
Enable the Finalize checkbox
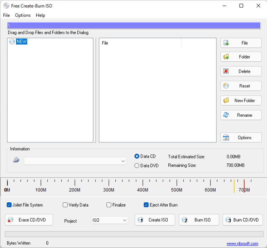[x=109, y=205]
